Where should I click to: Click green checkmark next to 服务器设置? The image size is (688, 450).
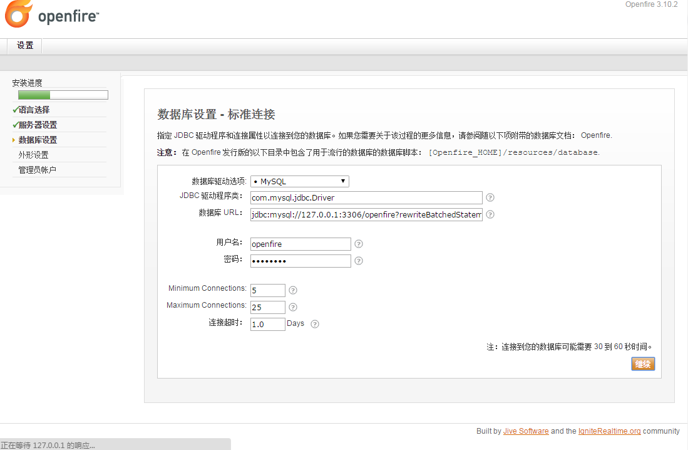click(16, 125)
